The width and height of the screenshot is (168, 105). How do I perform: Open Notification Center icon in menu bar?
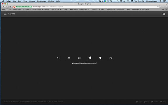(x=164, y=1)
